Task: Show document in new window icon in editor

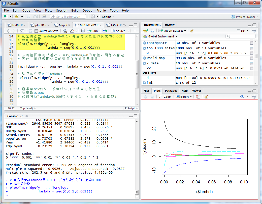Action: [22, 31]
